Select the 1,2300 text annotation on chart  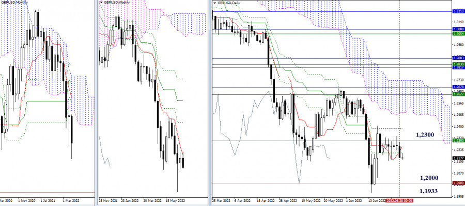coord(425,135)
